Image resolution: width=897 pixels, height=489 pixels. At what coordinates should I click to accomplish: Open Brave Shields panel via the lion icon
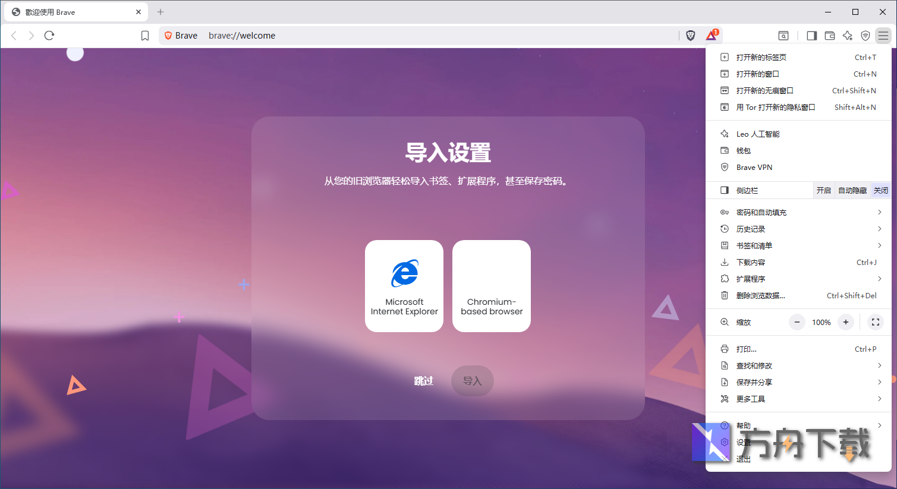(x=690, y=35)
